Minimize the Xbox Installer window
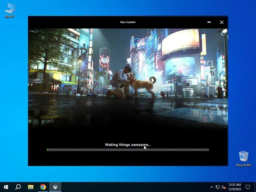Screen dimensions: 256x192 click(x=209, y=22)
